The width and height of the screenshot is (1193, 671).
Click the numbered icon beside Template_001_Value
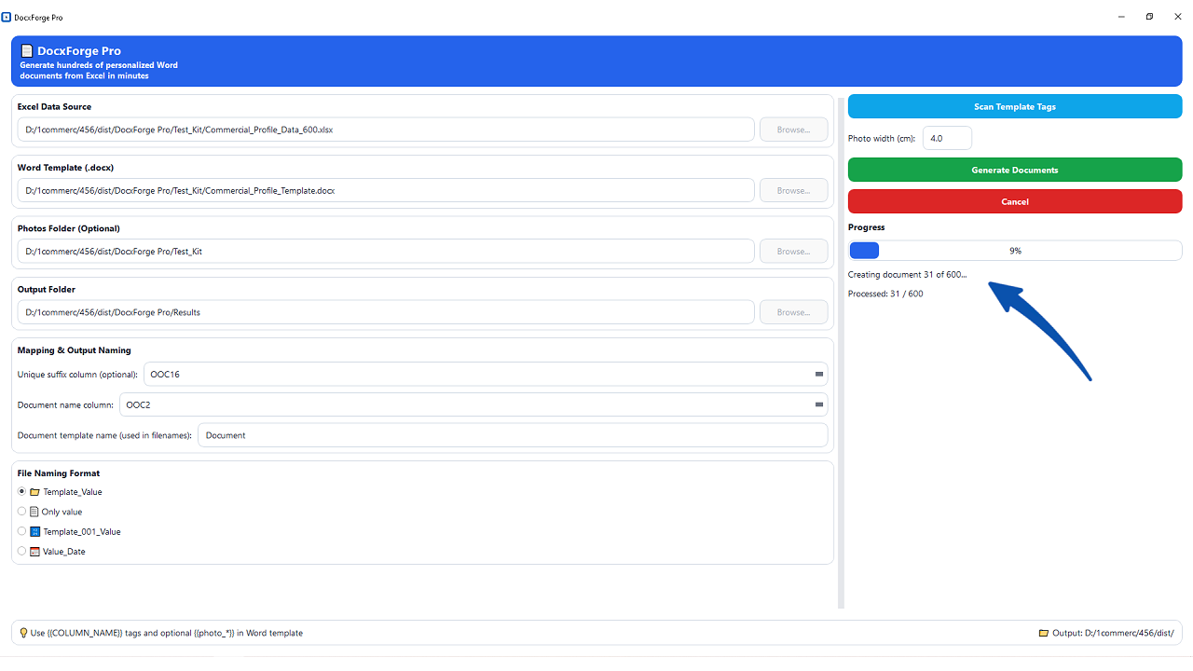tap(34, 531)
